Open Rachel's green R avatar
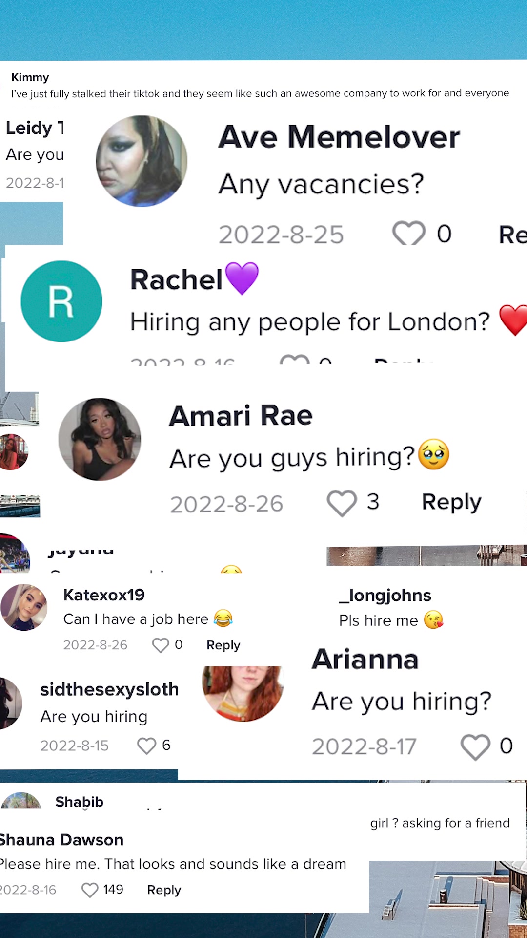Screen dimensions: 527x938 (x=61, y=301)
